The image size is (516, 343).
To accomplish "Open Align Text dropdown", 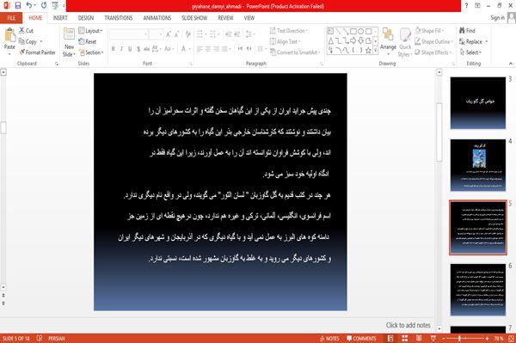I will (285, 41).
